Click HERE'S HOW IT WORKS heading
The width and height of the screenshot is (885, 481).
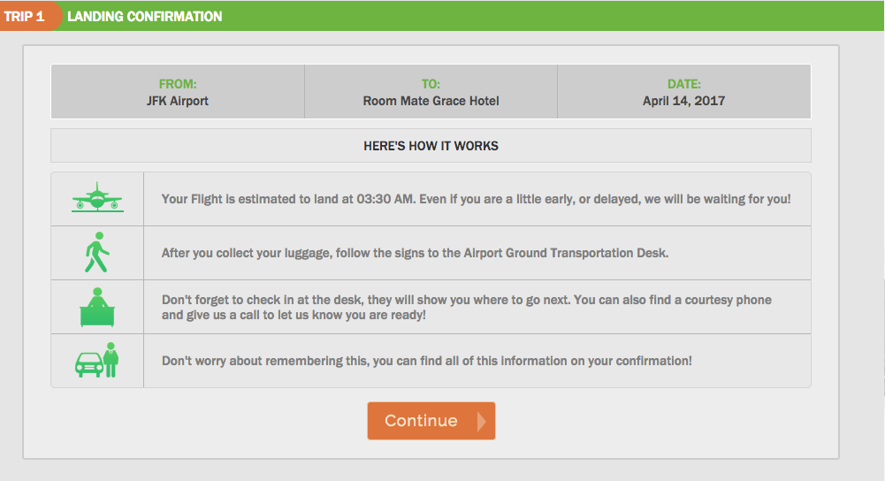point(431,146)
